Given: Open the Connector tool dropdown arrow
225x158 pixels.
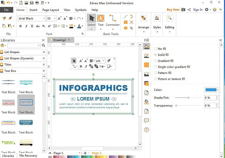Looking at the screenshot, I should coord(113,29).
